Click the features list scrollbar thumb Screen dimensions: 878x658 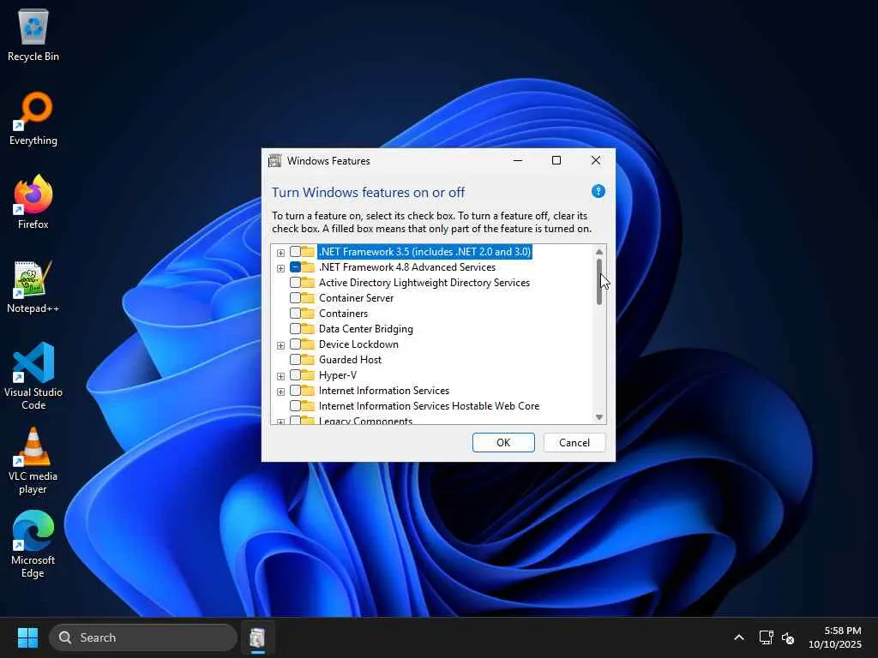point(599,281)
